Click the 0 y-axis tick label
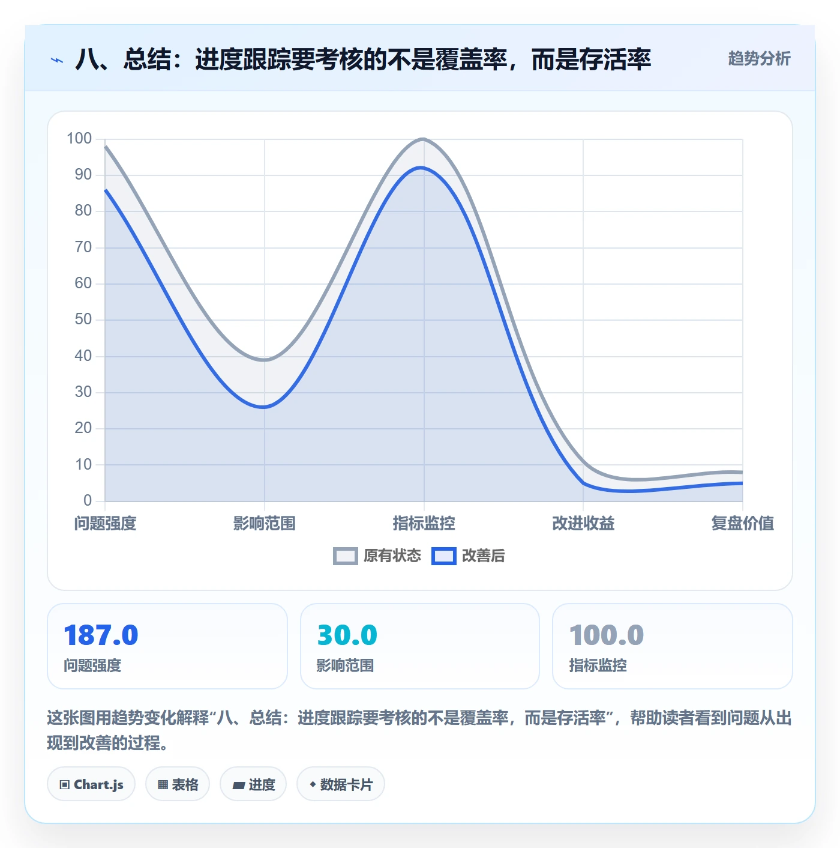Image resolution: width=840 pixels, height=848 pixels. click(x=88, y=500)
